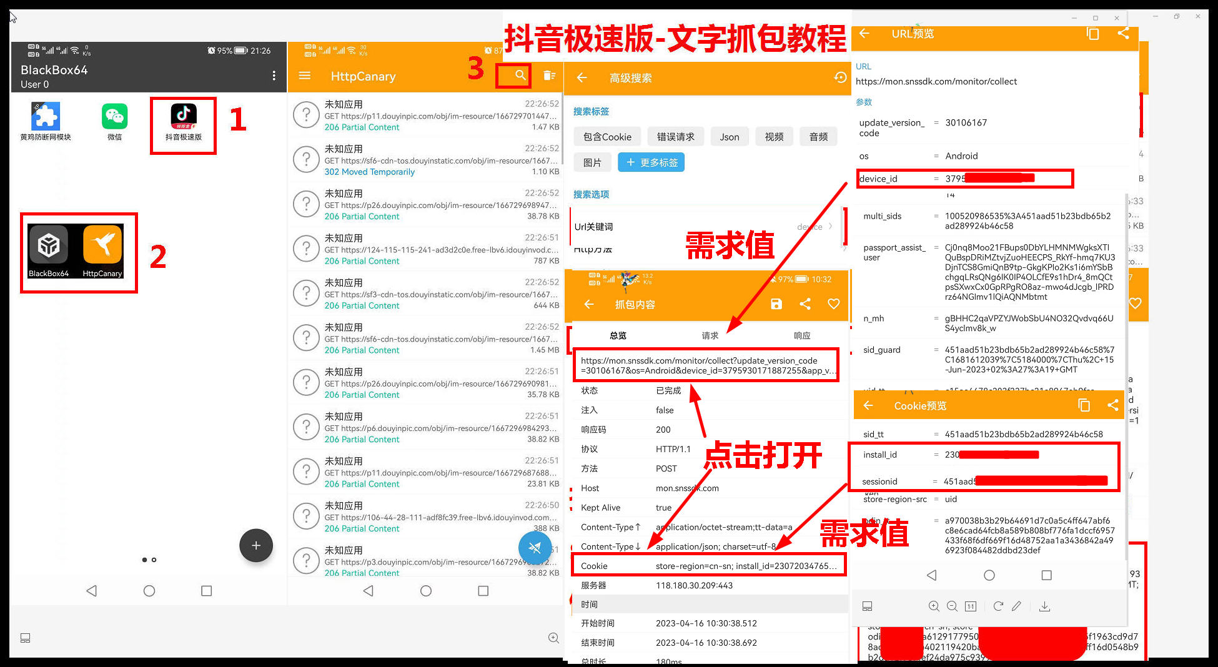Open the mon.snssdk.com URL row in 总览

(707, 365)
